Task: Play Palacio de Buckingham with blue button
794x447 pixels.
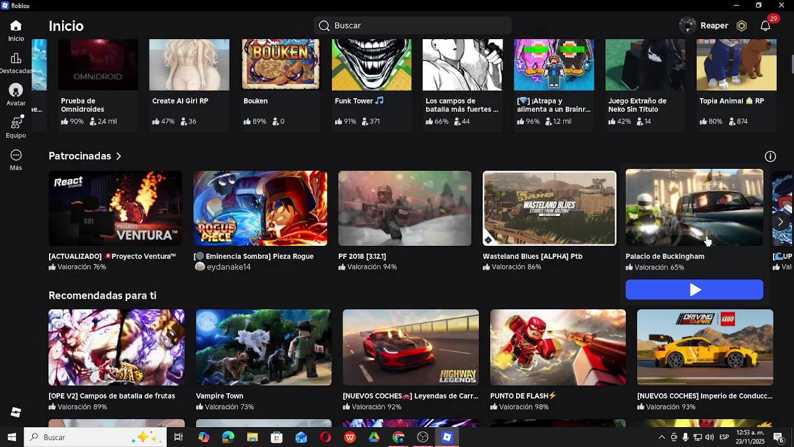Action: click(x=694, y=289)
